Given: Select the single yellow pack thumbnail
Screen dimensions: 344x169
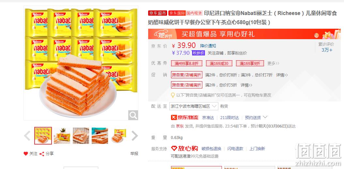Looking at the screenshot, I should tap(119, 136).
